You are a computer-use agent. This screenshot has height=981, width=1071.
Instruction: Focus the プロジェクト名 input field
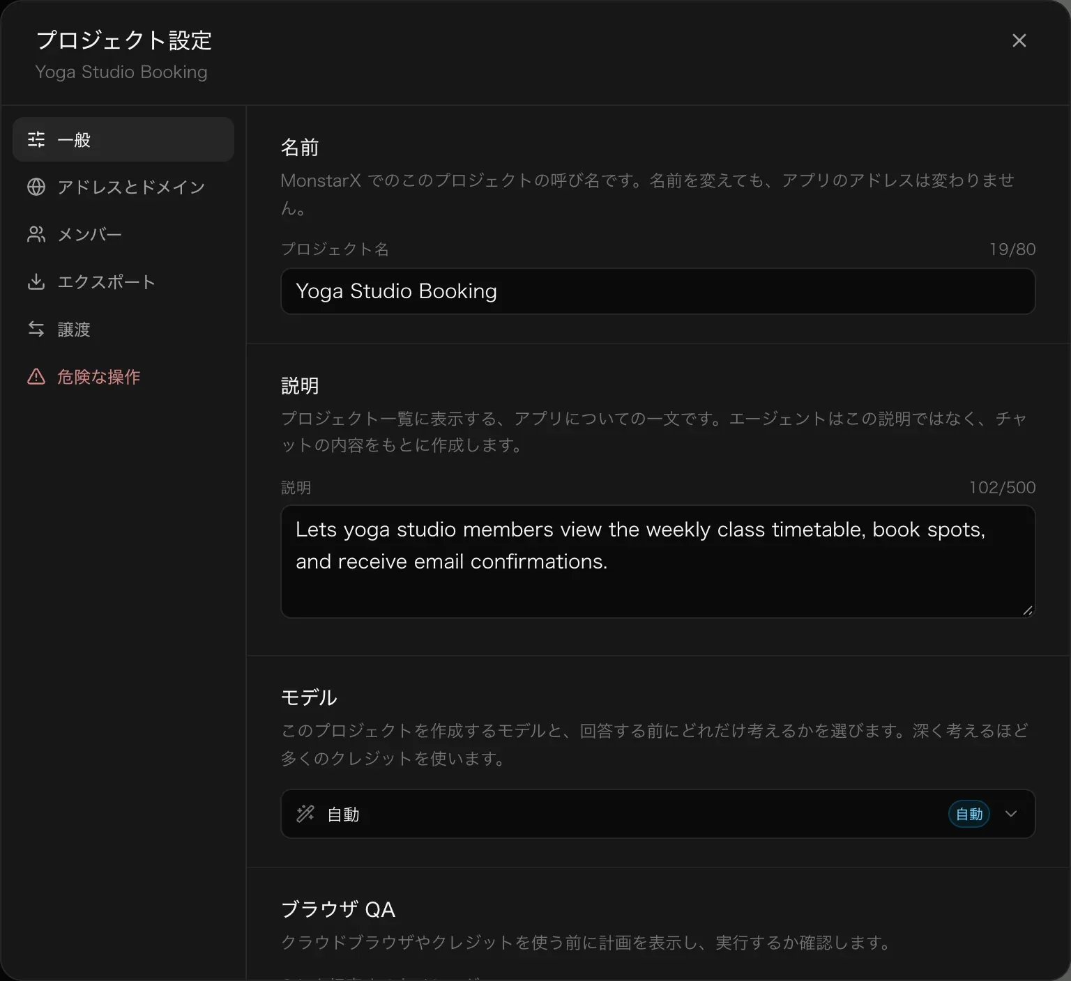[x=658, y=291]
